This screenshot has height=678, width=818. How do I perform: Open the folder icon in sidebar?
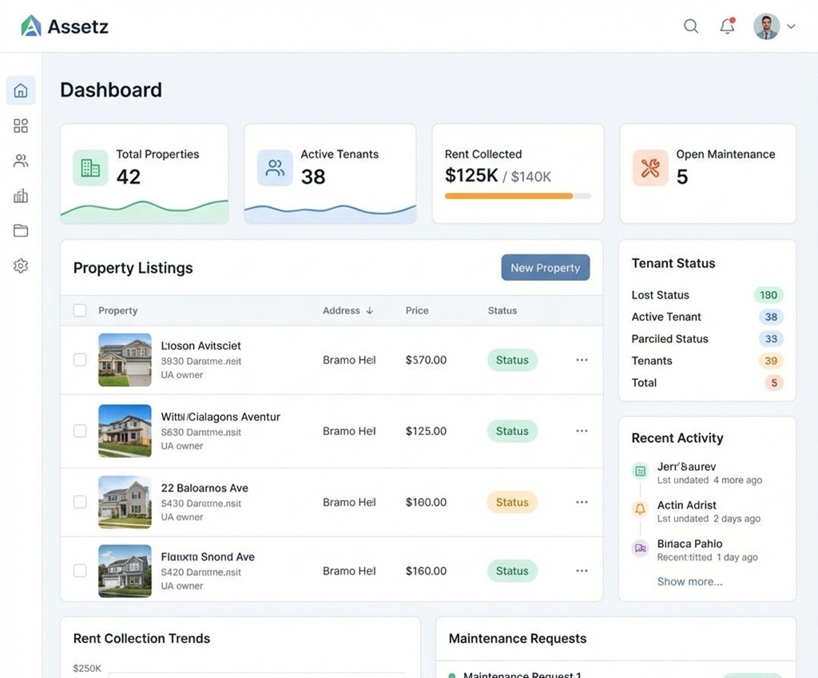pos(21,231)
